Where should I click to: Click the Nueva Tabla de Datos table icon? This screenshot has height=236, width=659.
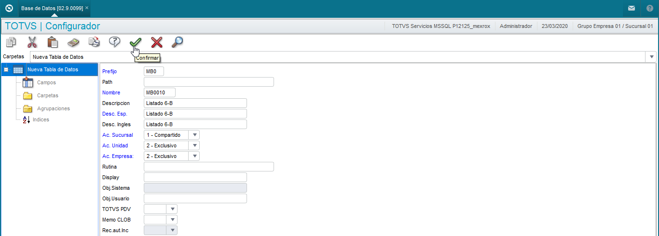point(18,70)
